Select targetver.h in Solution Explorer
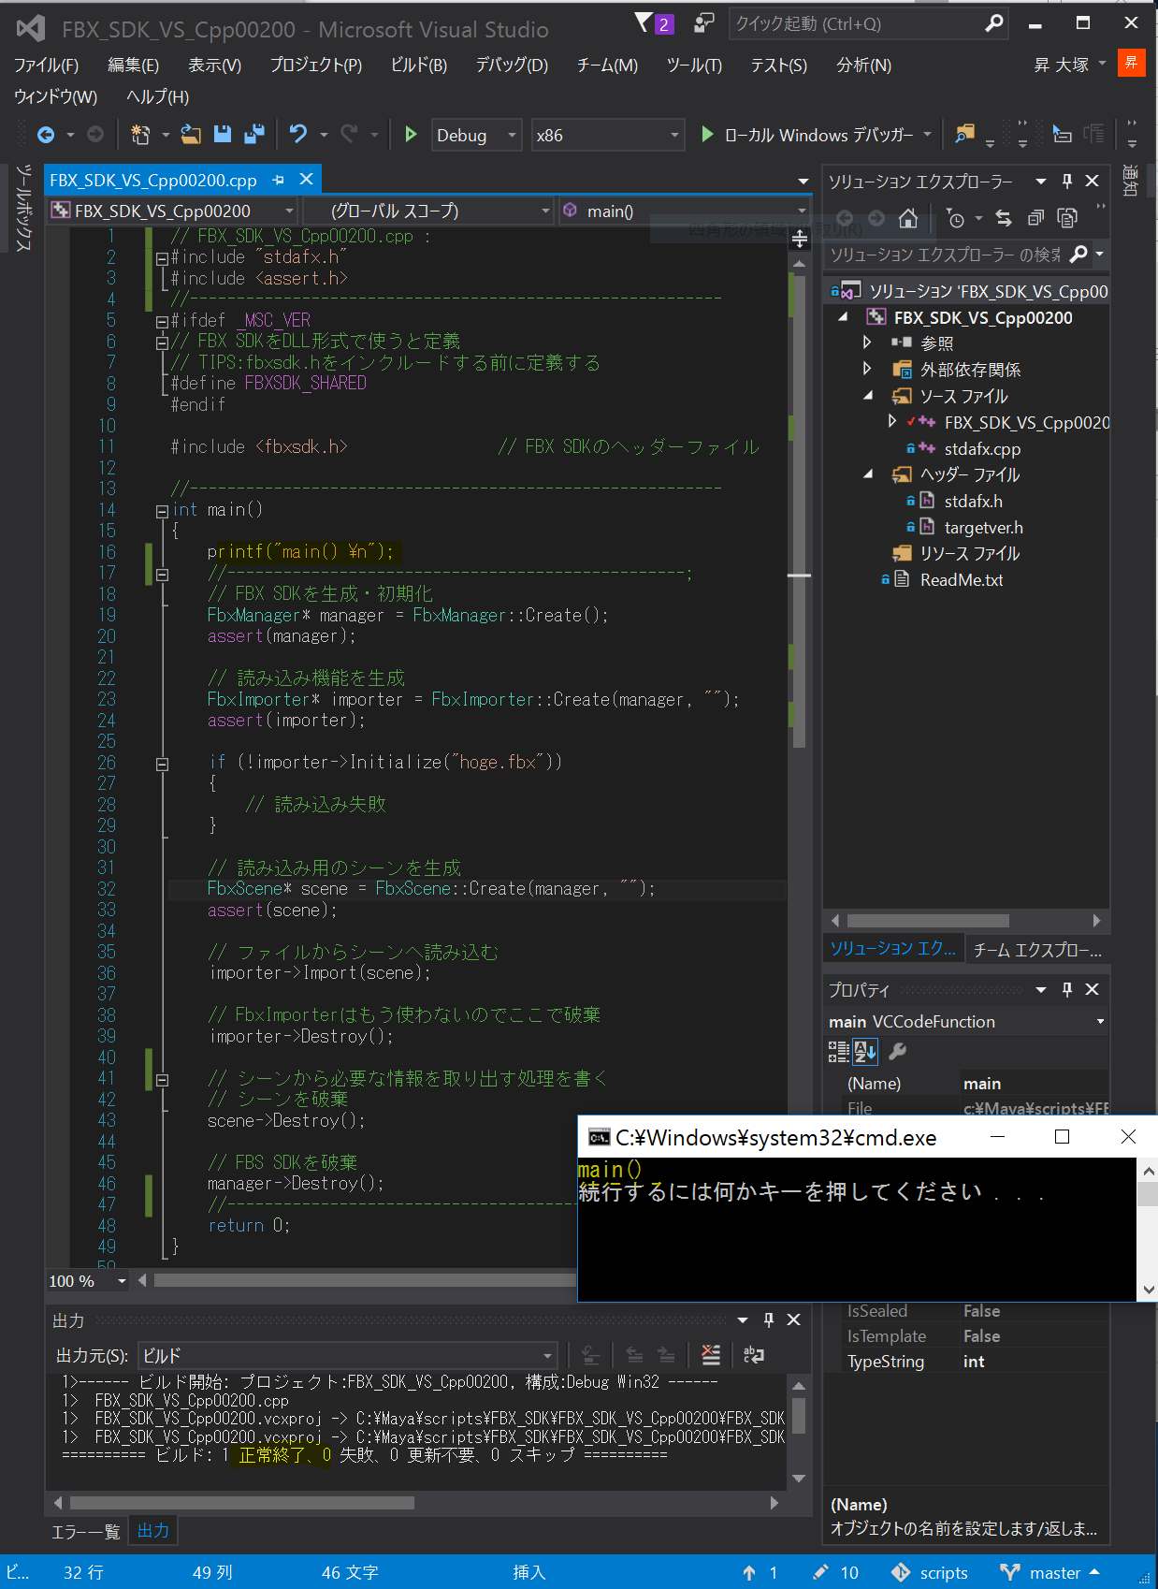Viewport: 1158px width, 1589px height. 983,527
